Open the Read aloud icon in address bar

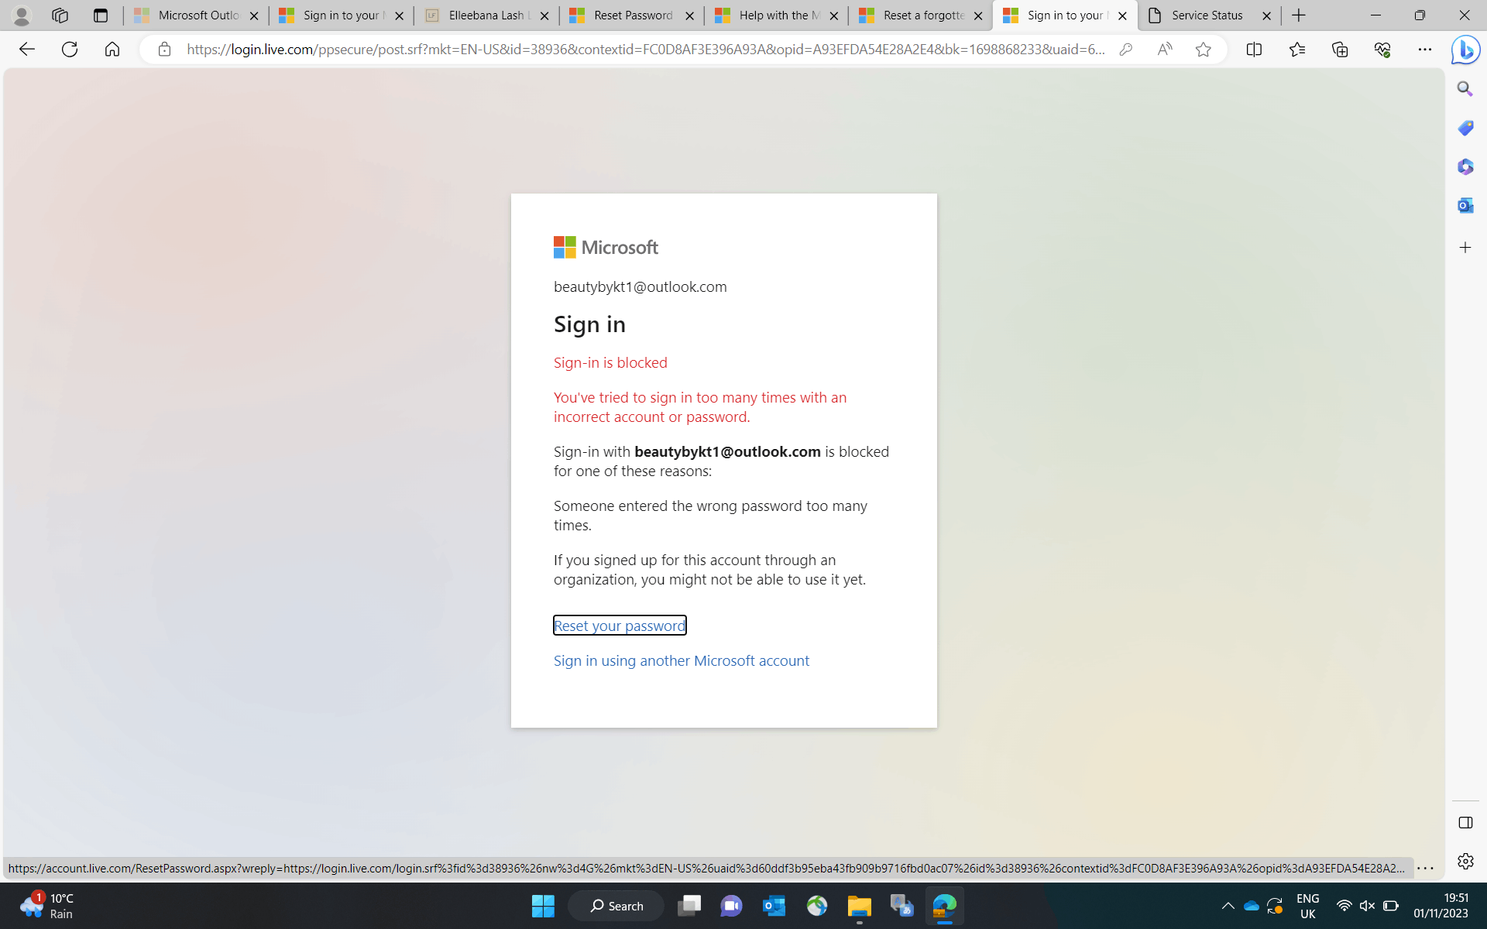pos(1164,50)
